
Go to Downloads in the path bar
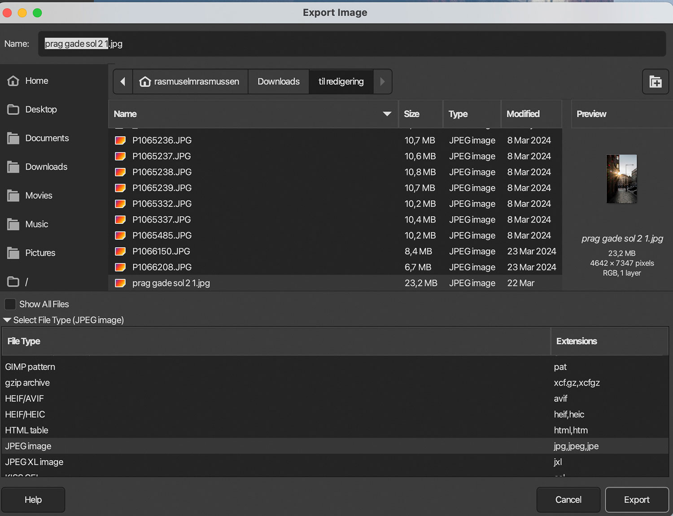coord(278,82)
